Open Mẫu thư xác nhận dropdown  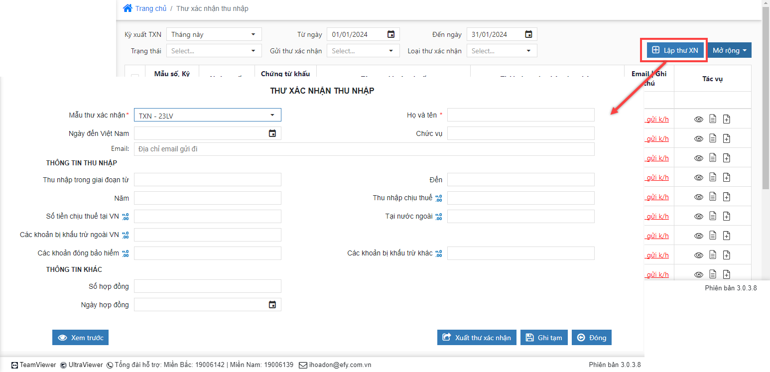207,116
